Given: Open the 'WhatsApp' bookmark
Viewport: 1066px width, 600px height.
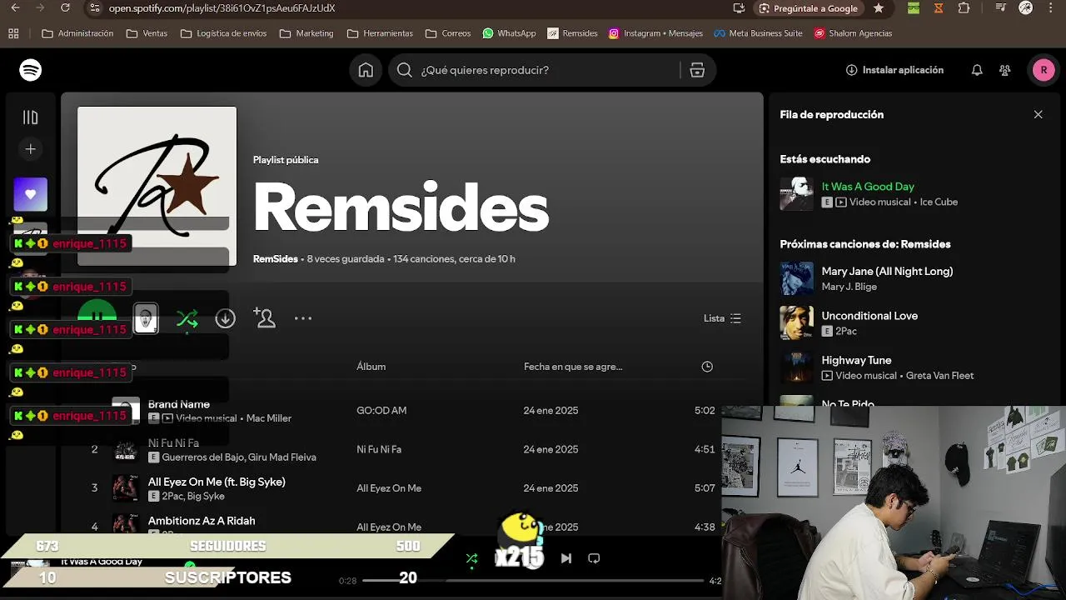Looking at the screenshot, I should 509,33.
